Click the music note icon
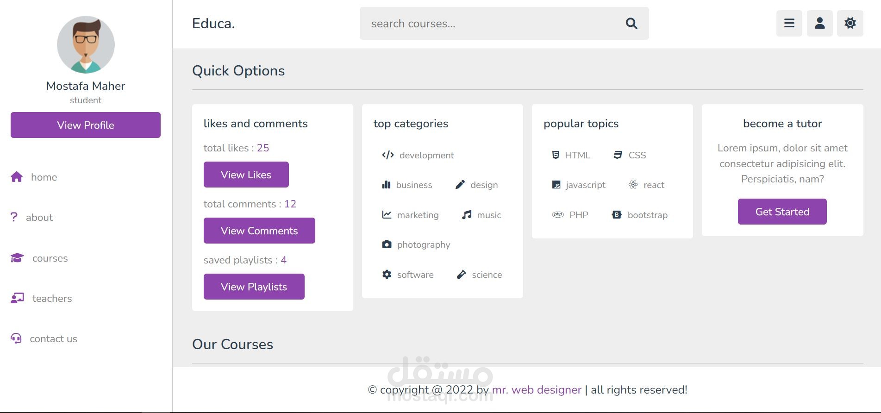 click(467, 215)
